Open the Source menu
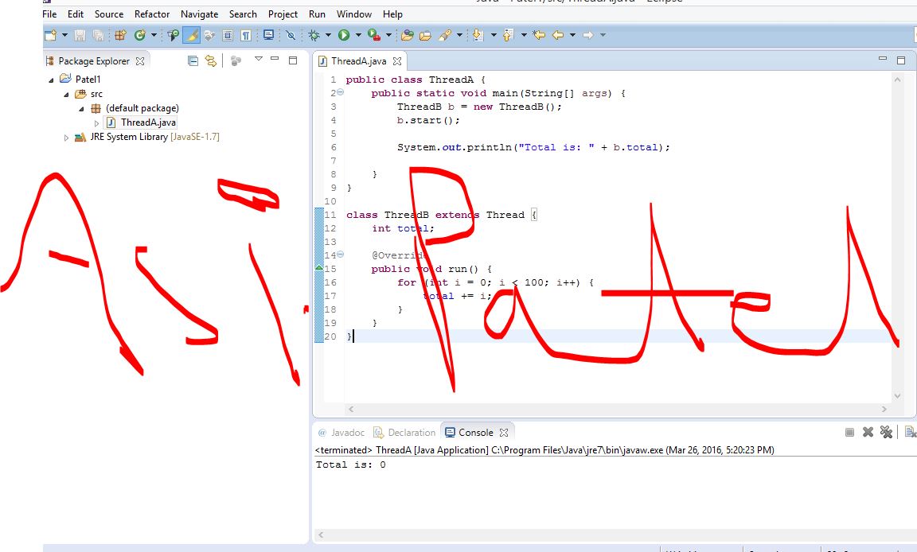Image resolution: width=917 pixels, height=552 pixels. [109, 14]
